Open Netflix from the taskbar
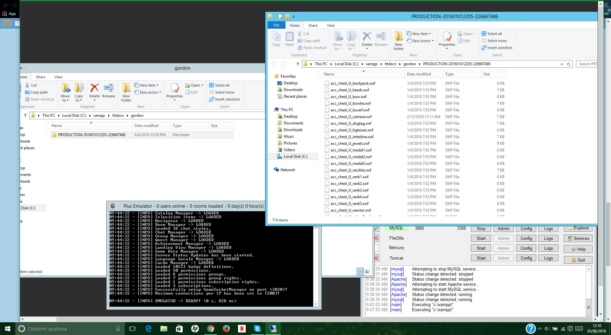Viewport: 611px width, 335px height. pos(242,329)
